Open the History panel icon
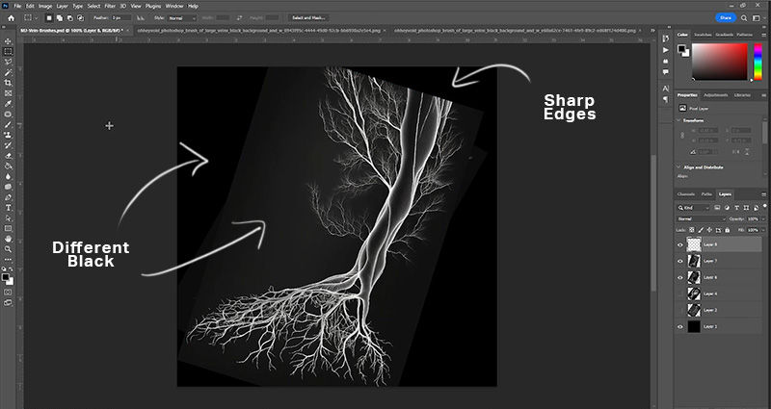Viewport: 771px width, 409px height. click(665, 38)
